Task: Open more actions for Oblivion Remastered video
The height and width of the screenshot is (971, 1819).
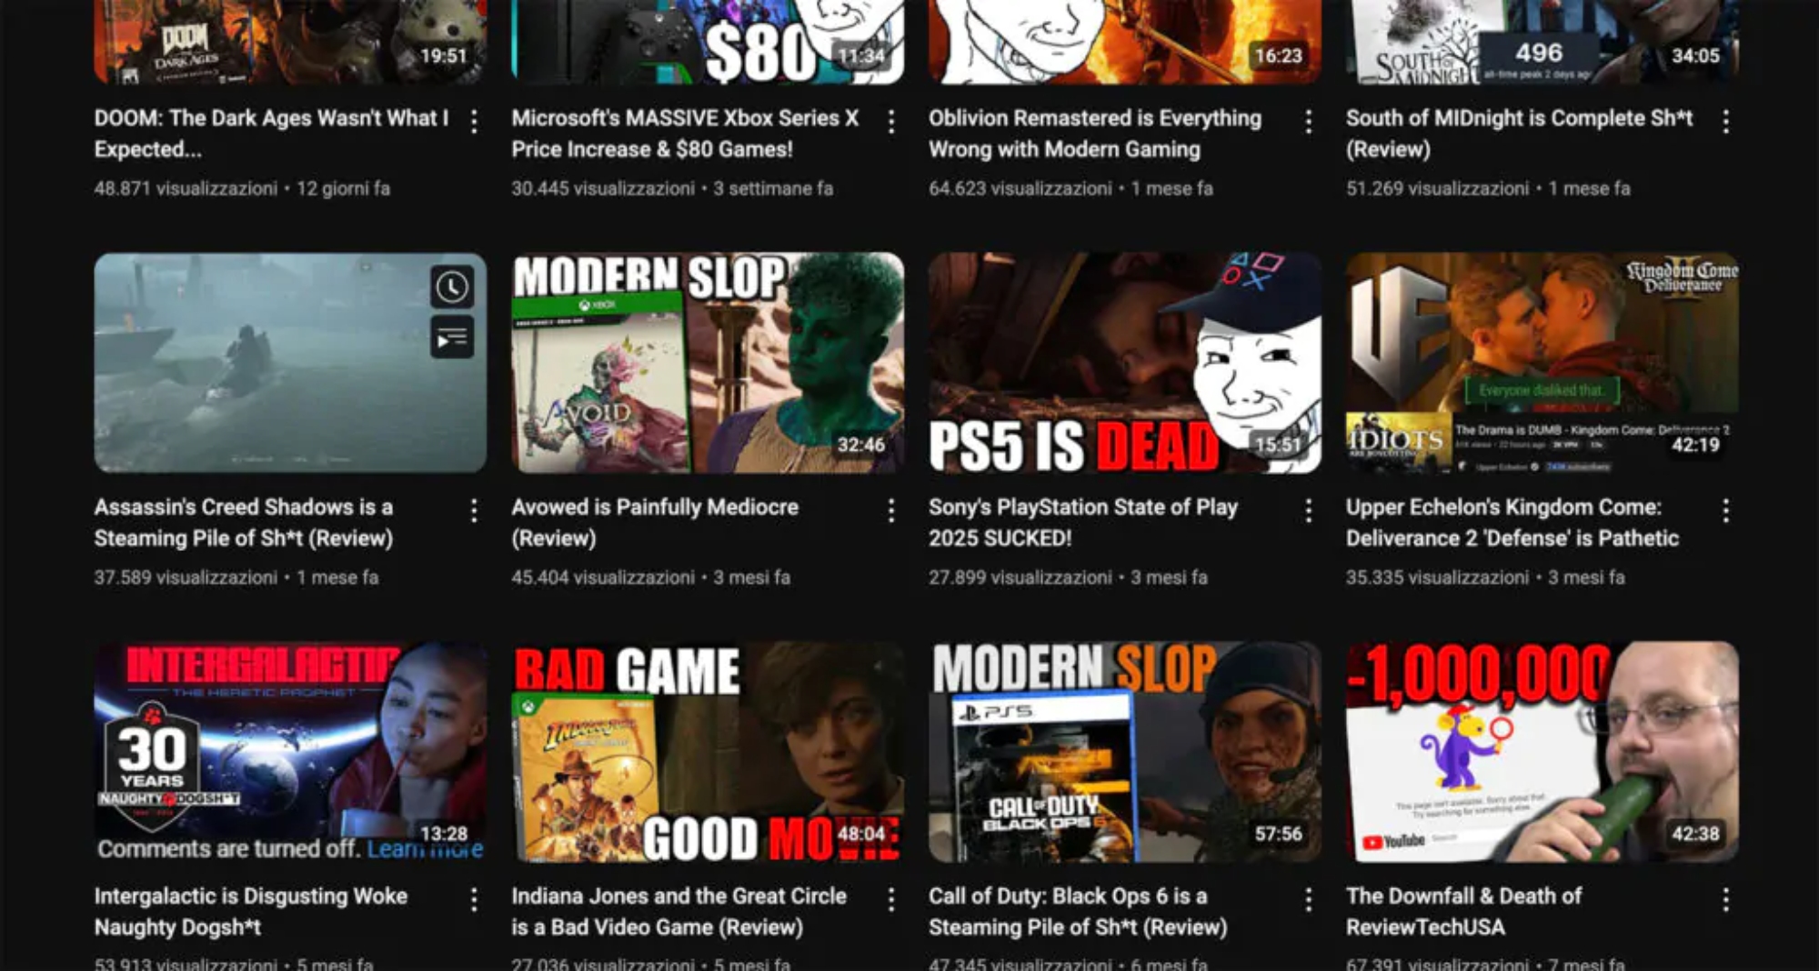Action: 1308,122
